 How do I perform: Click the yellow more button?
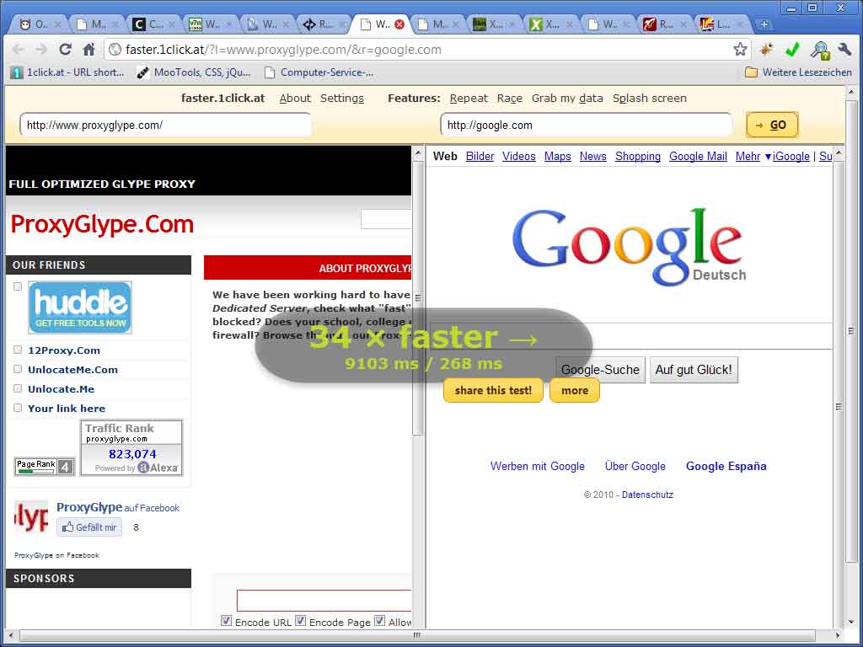tap(575, 391)
